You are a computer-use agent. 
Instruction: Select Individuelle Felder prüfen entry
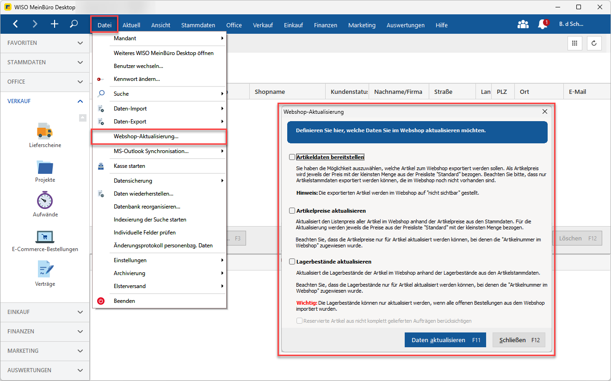[159, 233]
